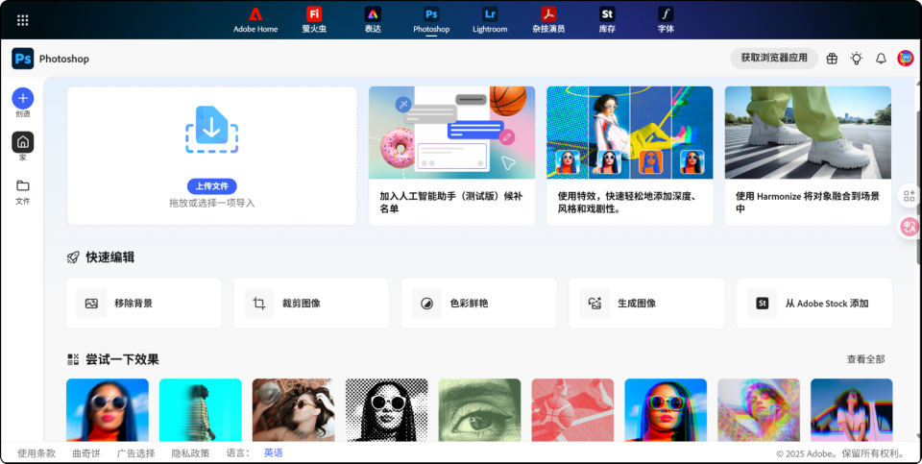The image size is (922, 464).
Task: Click 色彩鲜艳 quick edit
Action: [478, 304]
